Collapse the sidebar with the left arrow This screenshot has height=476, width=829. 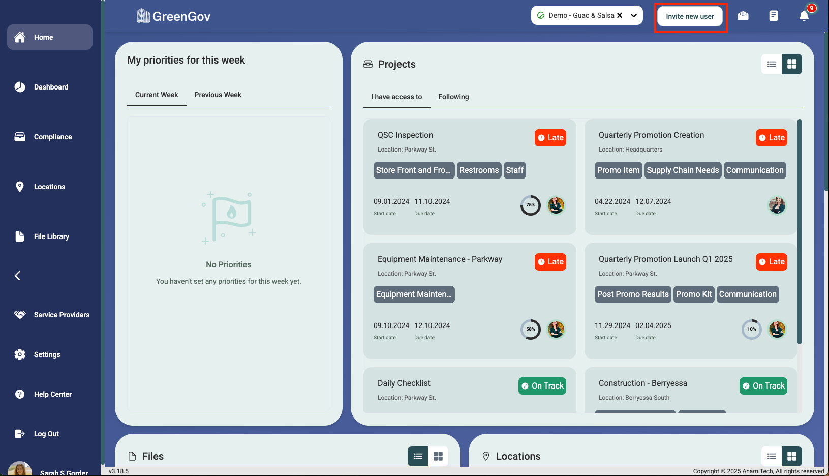[x=18, y=276]
